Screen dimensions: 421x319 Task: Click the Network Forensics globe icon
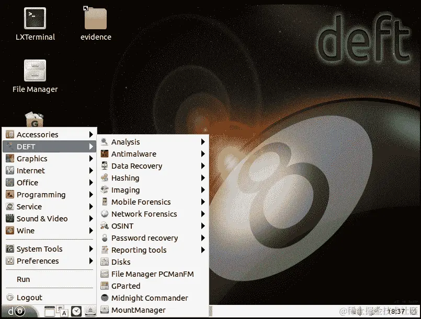pos(105,214)
